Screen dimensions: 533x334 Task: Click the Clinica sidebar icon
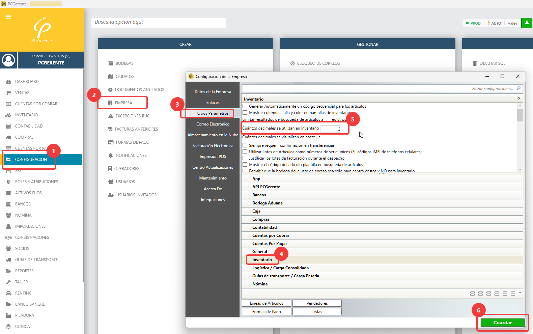[x=8, y=327]
